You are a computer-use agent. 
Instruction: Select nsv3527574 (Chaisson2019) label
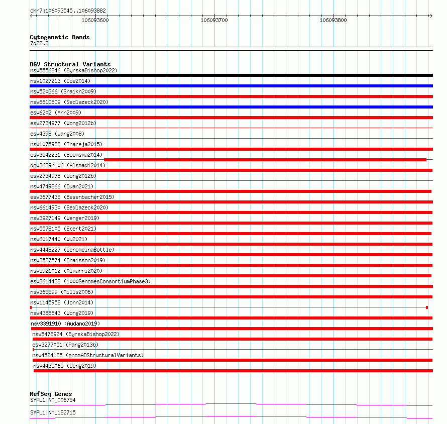(x=68, y=260)
